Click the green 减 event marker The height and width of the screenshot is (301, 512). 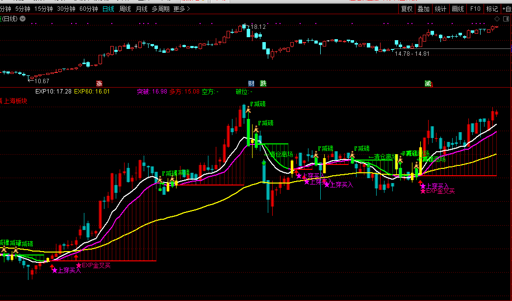coord(428,84)
